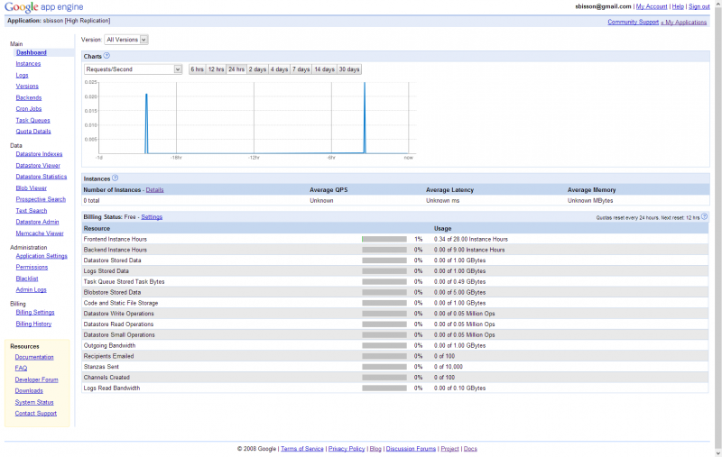Open Blob Viewer
The width and height of the screenshot is (722, 457).
(x=32, y=188)
